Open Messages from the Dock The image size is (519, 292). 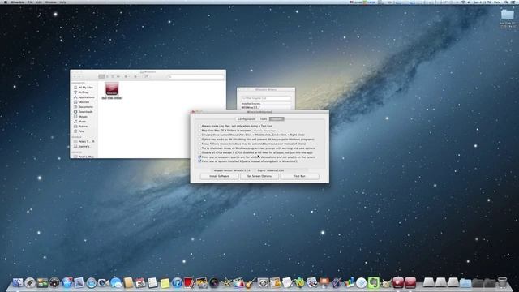[116, 282]
